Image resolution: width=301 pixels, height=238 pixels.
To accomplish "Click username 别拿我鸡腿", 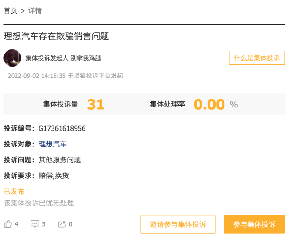I will pos(86,58).
